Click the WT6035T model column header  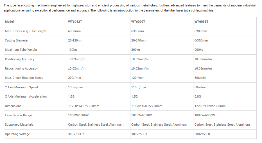click(x=201, y=22)
